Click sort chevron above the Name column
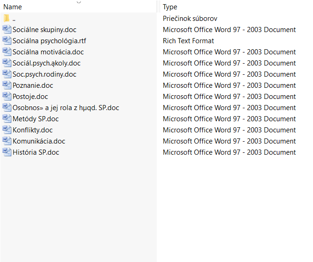Viewport: 313px width, 262px height. [79, 2]
